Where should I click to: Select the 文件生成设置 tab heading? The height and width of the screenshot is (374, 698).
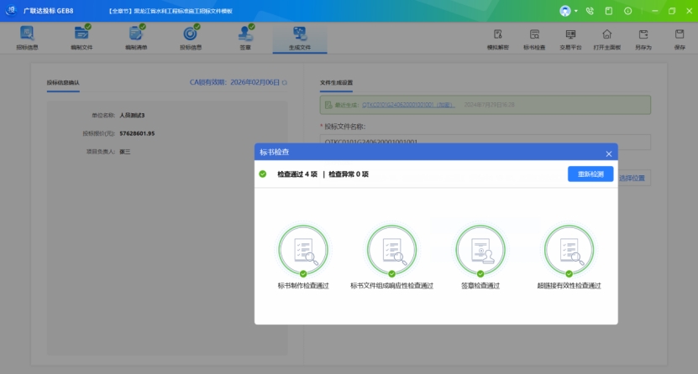coord(336,83)
